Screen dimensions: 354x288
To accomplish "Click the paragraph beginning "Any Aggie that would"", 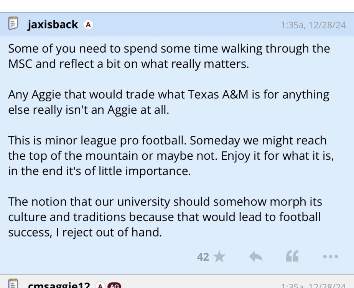I will 169,102.
